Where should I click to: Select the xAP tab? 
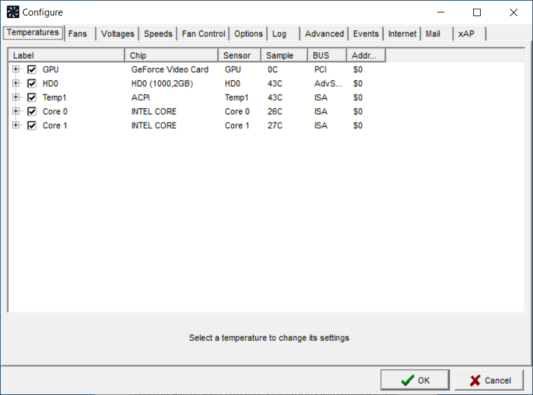(x=466, y=34)
